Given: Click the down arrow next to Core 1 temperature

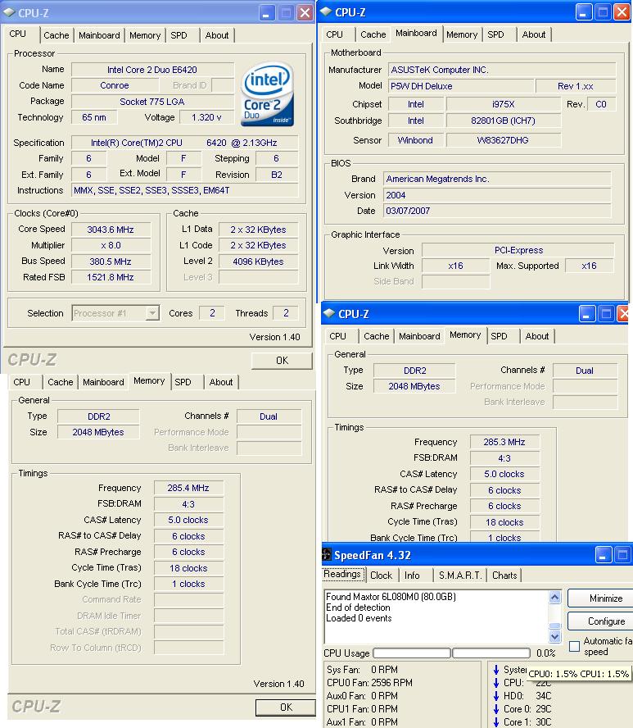Looking at the screenshot, I should [x=495, y=722].
